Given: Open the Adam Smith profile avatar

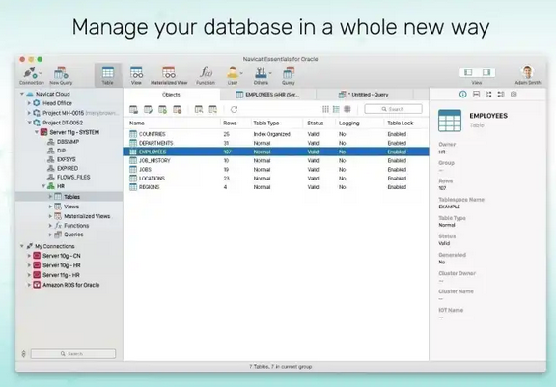Looking at the screenshot, I should 528,72.
